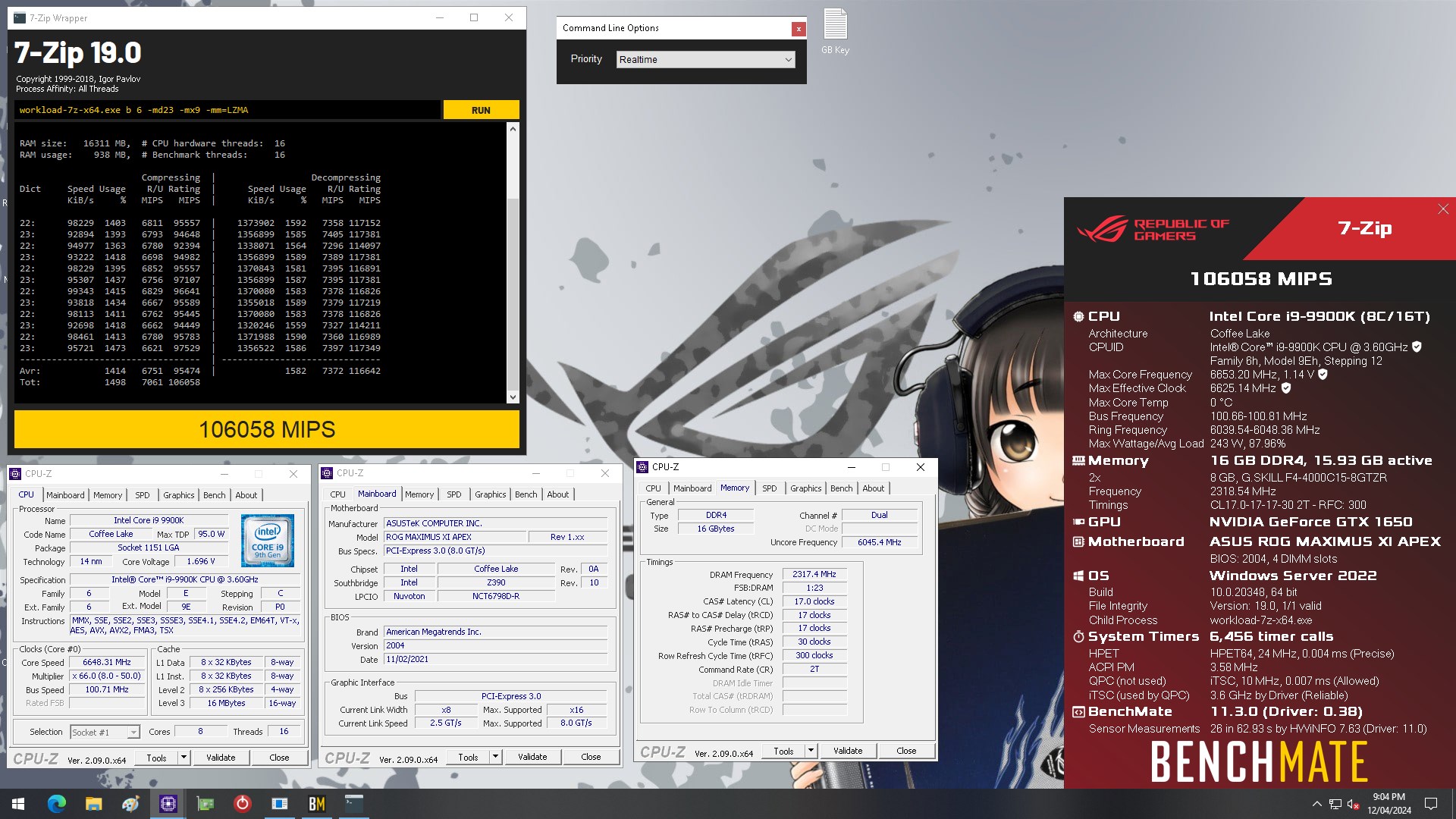
Task: Click the Core Speed 6648.31 MHz value
Action: coord(107,662)
